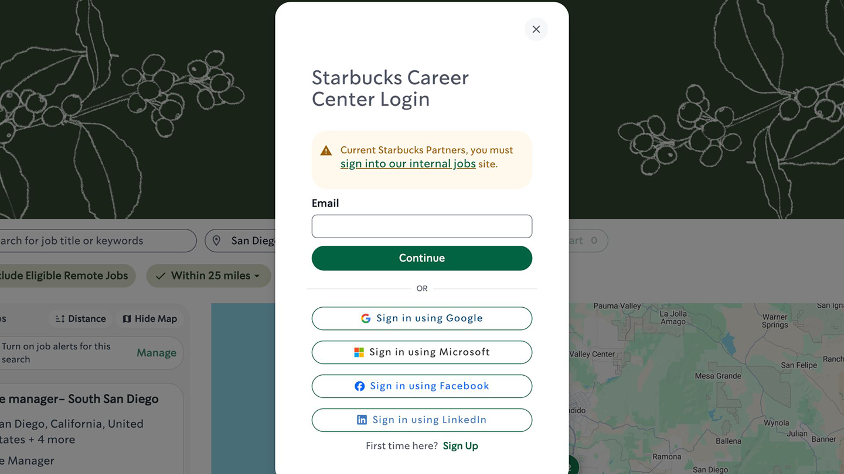This screenshot has width=844, height=474.
Task: Click Valley Center label on the map
Action: [593, 354]
